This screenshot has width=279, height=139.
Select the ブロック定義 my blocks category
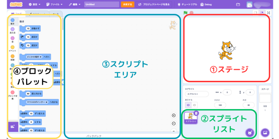(x=13, y=95)
